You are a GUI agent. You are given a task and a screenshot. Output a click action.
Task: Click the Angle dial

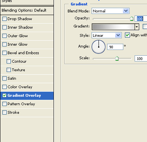pyautogui.click(x=99, y=47)
